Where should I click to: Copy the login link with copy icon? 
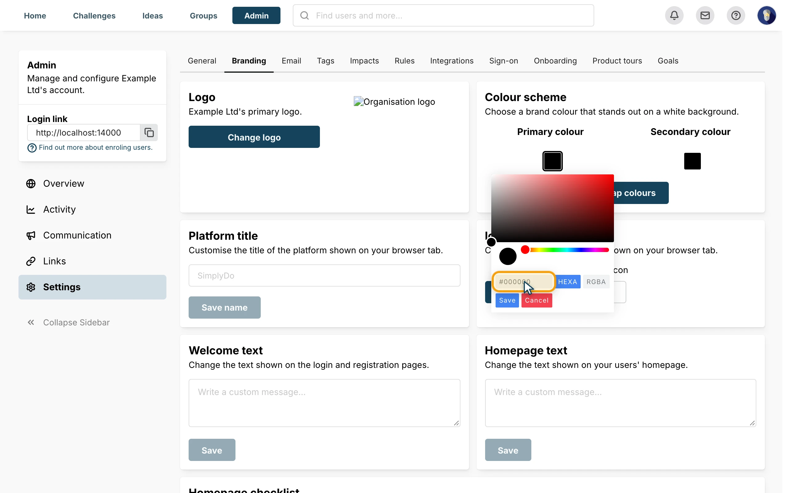(x=149, y=132)
